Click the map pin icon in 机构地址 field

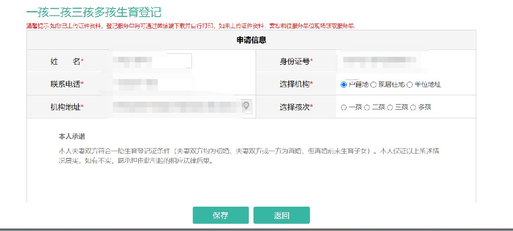[246, 106]
